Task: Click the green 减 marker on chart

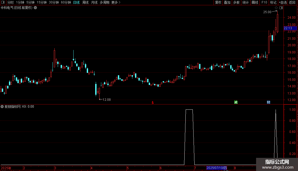Action: 236,102
